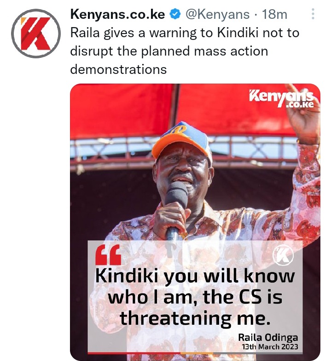Open the 18m timestamp link
This screenshot has width=331, height=361.
(x=274, y=14)
